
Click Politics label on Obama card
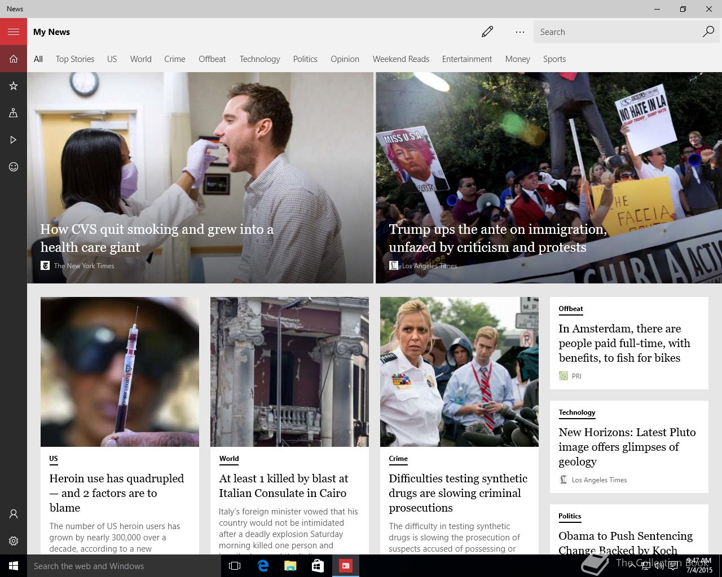(x=570, y=516)
